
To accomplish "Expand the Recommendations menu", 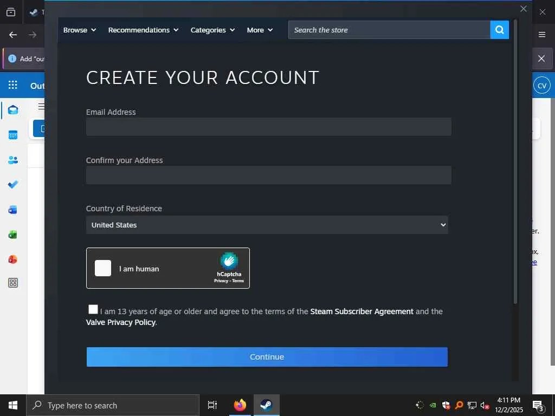I will [143, 30].
